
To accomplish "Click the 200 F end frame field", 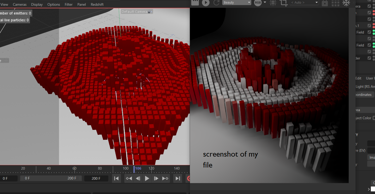I will coord(96,178).
